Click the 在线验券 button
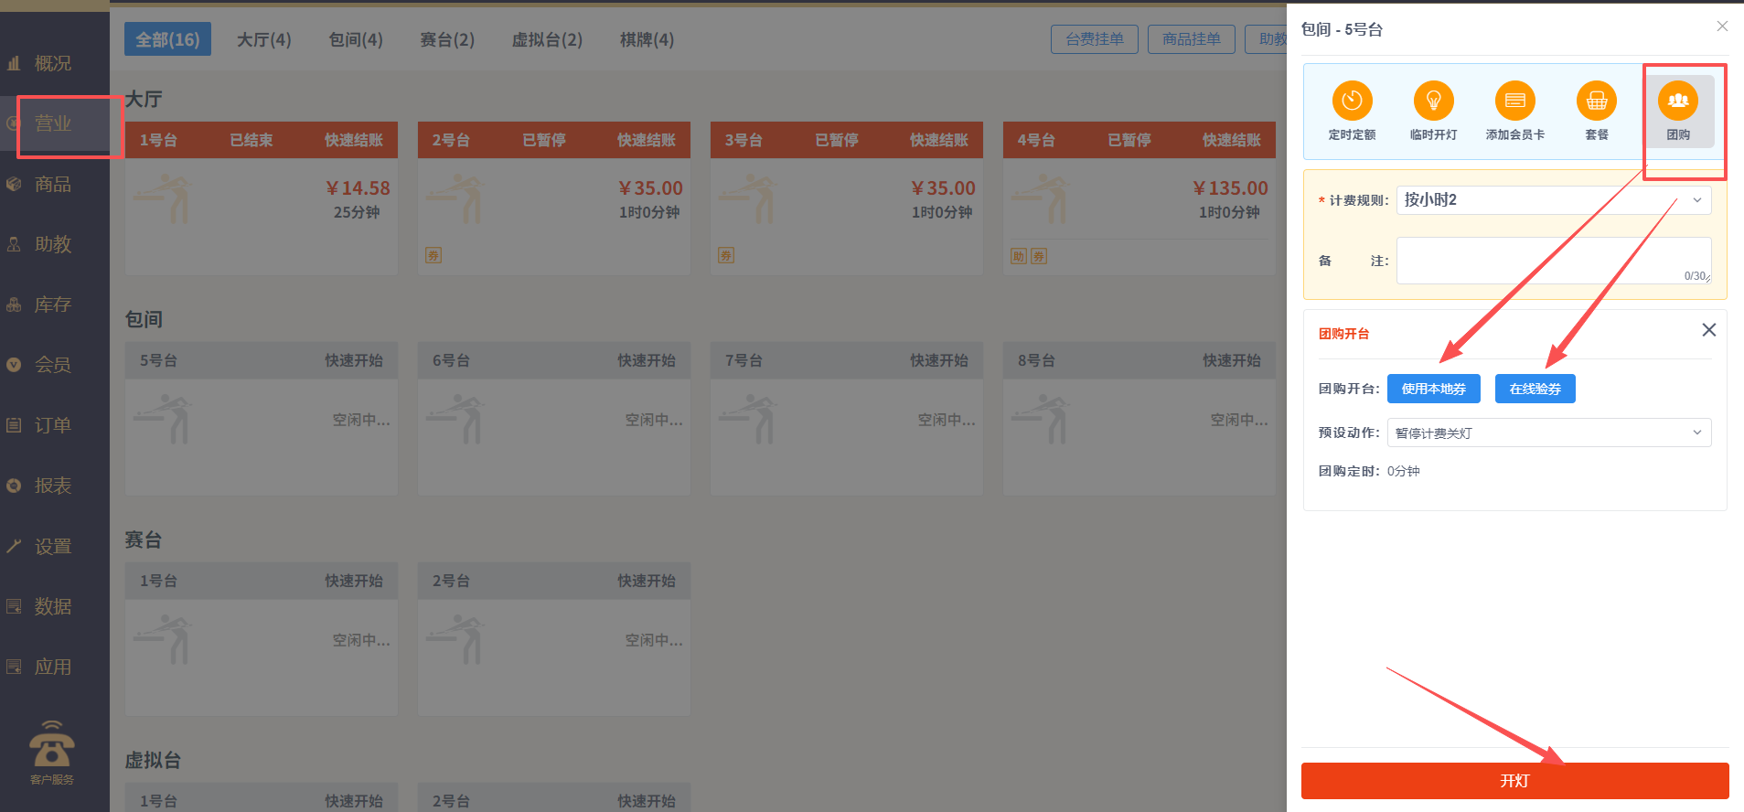The width and height of the screenshot is (1744, 812). pos(1535,389)
